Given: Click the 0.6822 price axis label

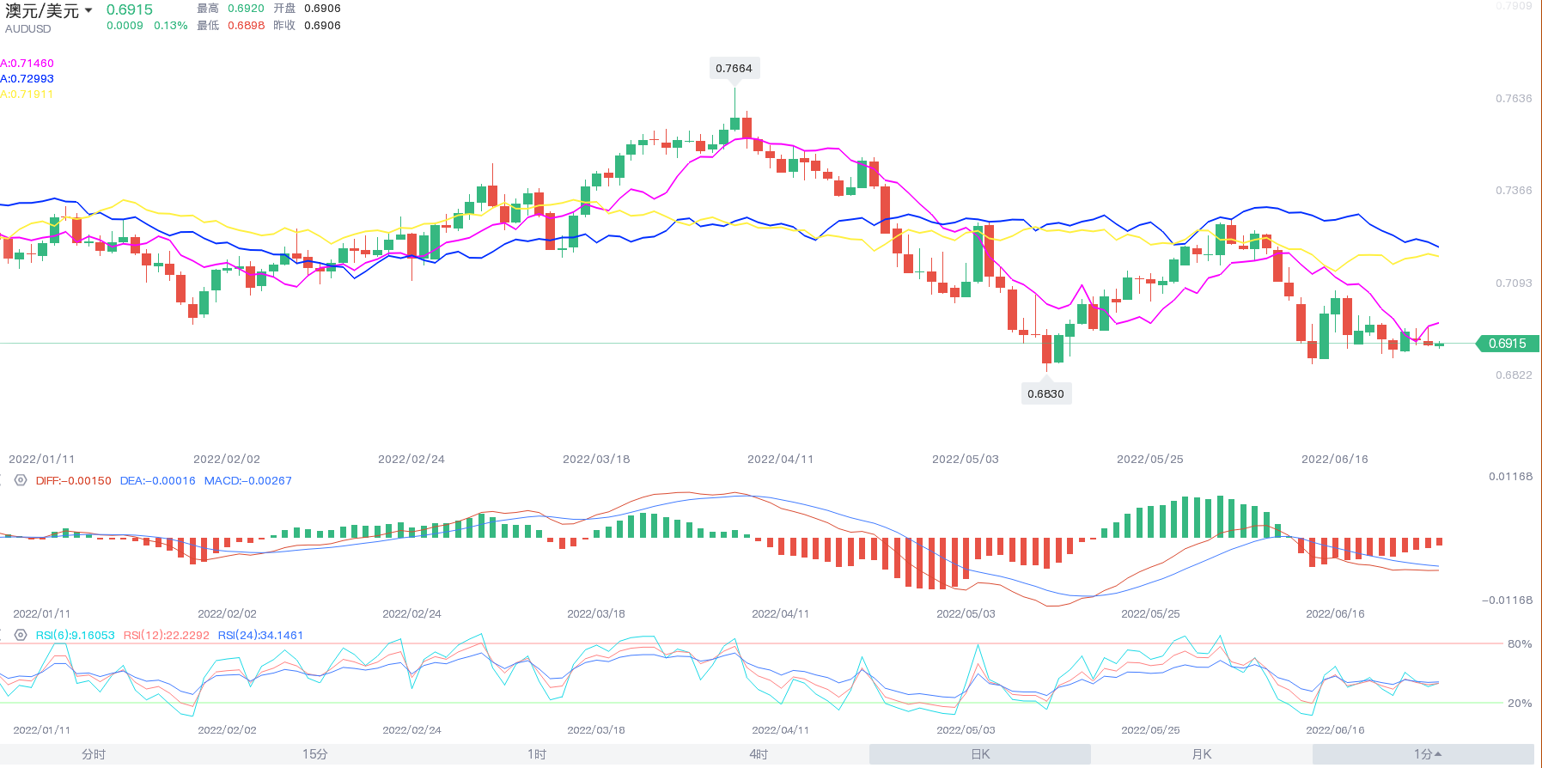Looking at the screenshot, I should tap(1514, 375).
